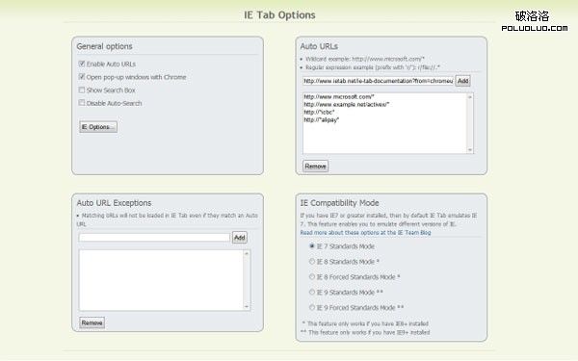The image size is (578, 361).
Task: Check the Disable Auto-Search option
Action: (x=82, y=103)
